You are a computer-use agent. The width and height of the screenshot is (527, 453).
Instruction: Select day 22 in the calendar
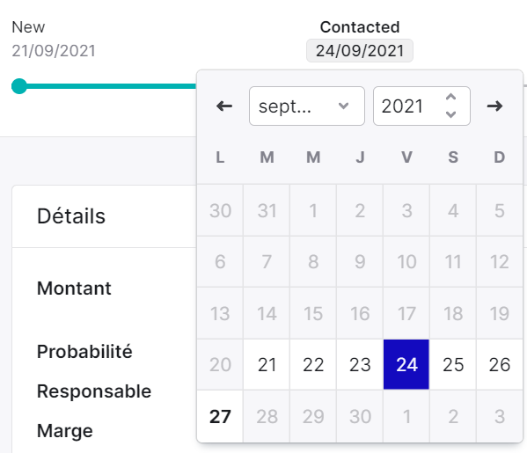click(313, 365)
